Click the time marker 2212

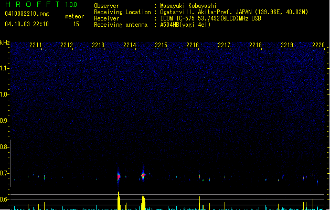click(x=67, y=45)
